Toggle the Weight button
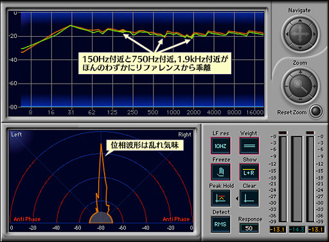This screenshot has width=329, height=242. [x=249, y=146]
